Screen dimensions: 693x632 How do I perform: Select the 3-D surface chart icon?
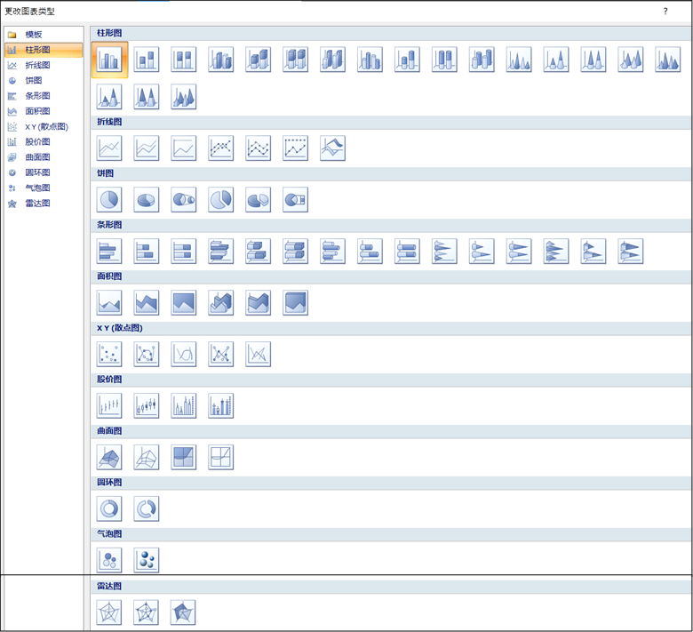[109, 457]
